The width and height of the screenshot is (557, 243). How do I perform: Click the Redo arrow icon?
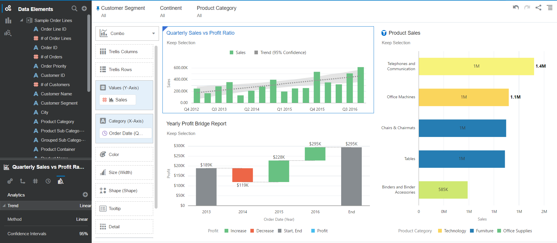coord(527,8)
